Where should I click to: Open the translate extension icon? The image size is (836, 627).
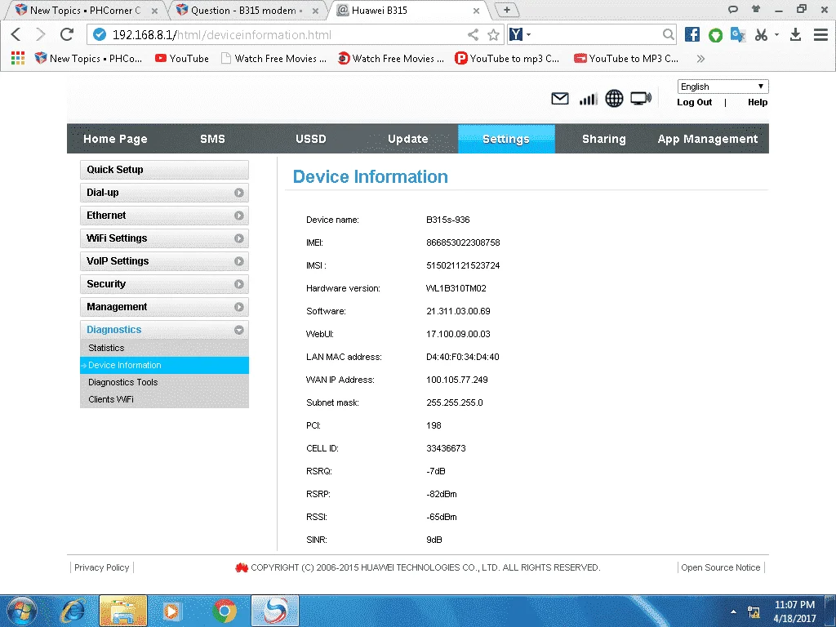point(738,34)
